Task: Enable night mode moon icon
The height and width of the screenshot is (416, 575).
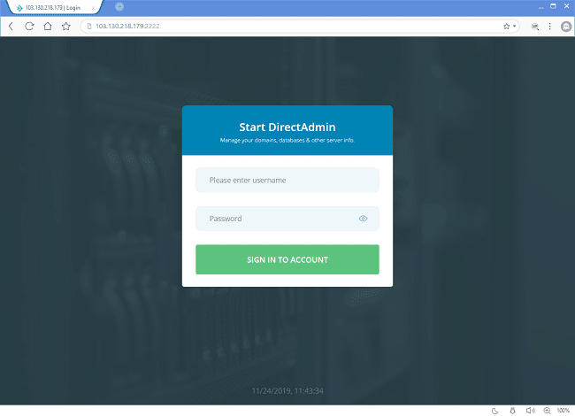Action: click(x=495, y=411)
